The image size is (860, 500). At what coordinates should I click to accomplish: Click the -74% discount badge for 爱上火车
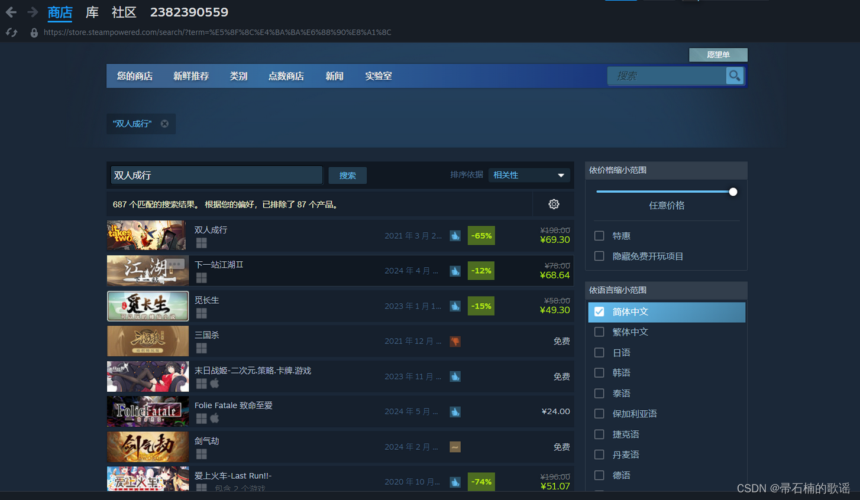pos(481,482)
